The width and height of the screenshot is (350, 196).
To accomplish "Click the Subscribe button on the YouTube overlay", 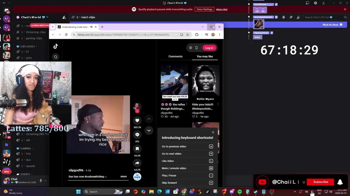I will pyautogui.click(x=321, y=182).
